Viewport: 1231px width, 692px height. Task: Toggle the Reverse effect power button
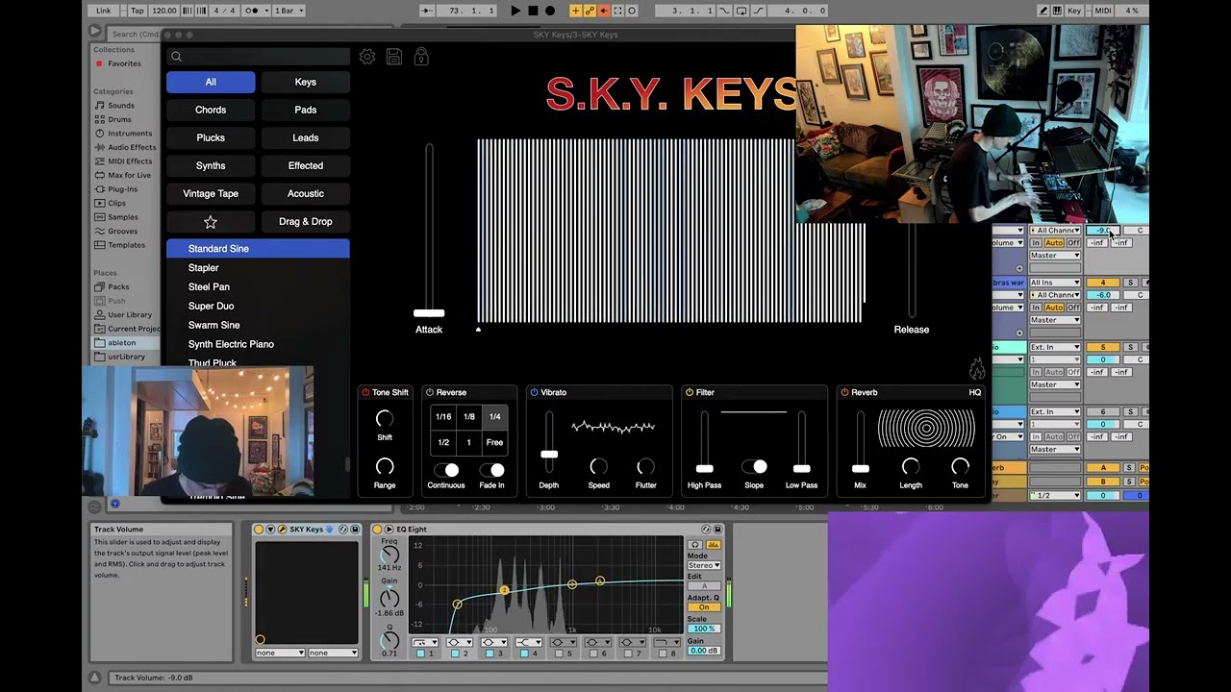tap(430, 392)
